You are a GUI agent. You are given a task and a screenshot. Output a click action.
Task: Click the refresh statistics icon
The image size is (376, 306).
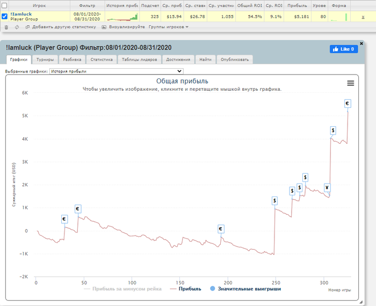pos(17,27)
